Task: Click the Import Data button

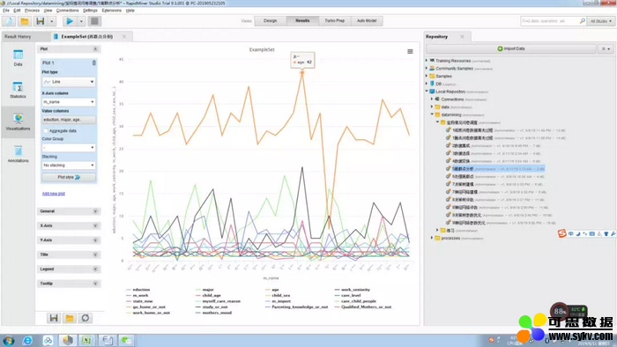Action: coord(510,48)
